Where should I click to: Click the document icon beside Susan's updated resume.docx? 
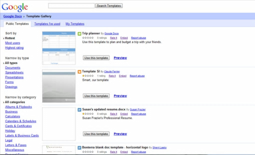pyautogui.click(x=79, y=110)
